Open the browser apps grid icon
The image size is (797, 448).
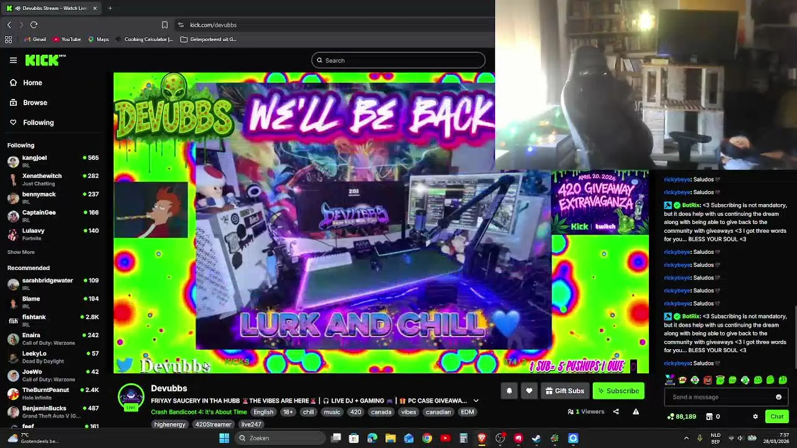[x=8, y=39]
